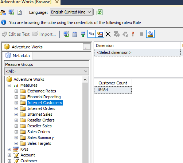The width and height of the screenshot is (183, 163).
Task: Click the Select dimension filter cell
Action: click(x=137, y=52)
